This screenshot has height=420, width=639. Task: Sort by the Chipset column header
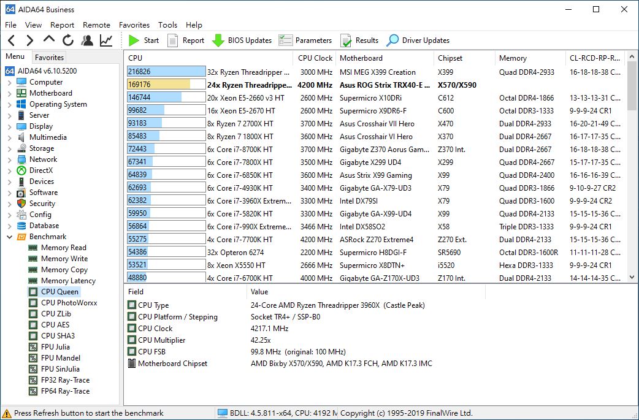pos(464,58)
